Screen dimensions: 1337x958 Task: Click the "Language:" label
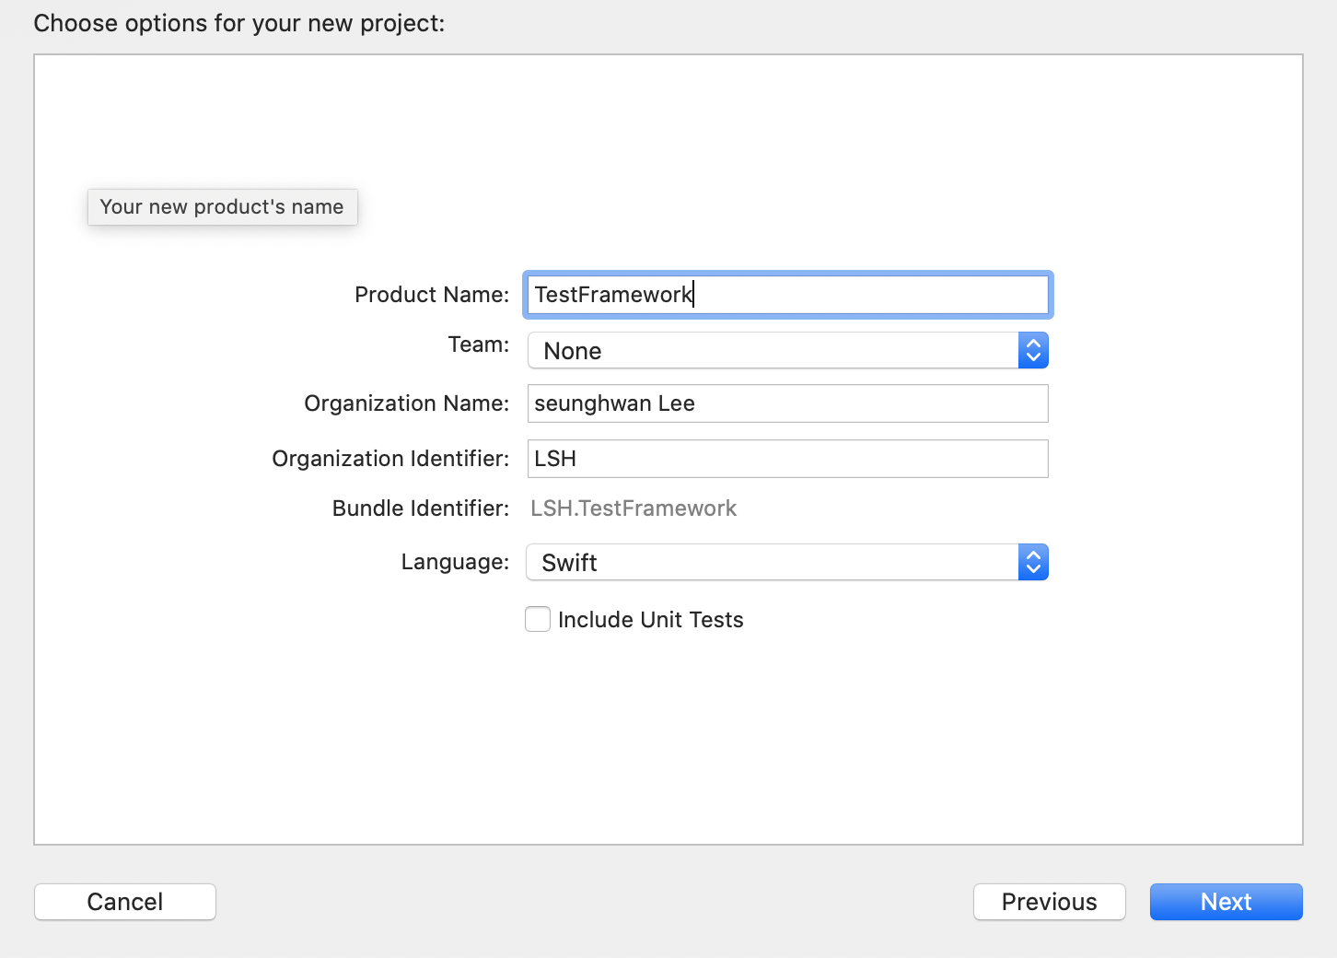[x=455, y=562]
